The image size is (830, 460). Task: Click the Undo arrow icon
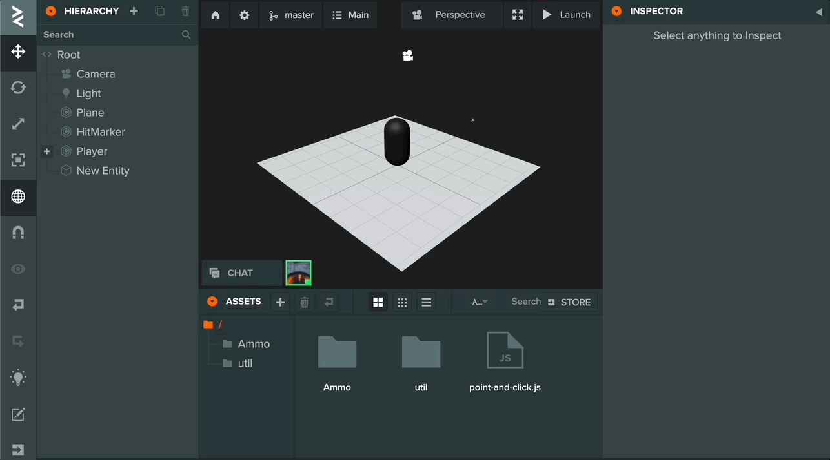(x=18, y=305)
